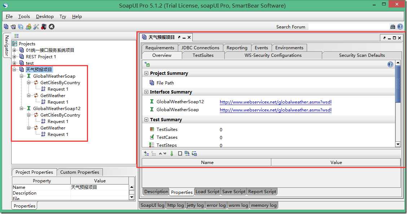The image size is (407, 214).
Task: Open the Description tab at bottom
Action: (x=156, y=191)
